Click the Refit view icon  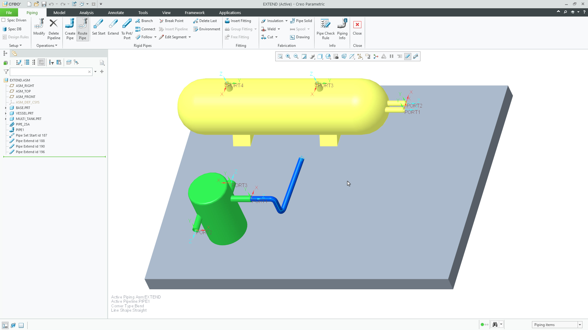pos(280,56)
